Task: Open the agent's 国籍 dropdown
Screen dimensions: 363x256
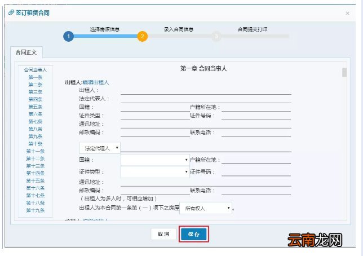Action: point(155,160)
